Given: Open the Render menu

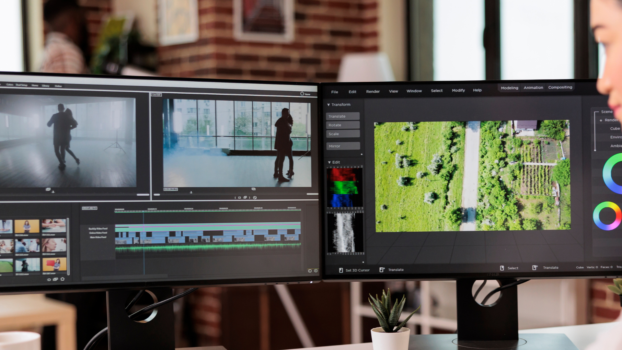Looking at the screenshot, I should [x=373, y=91].
